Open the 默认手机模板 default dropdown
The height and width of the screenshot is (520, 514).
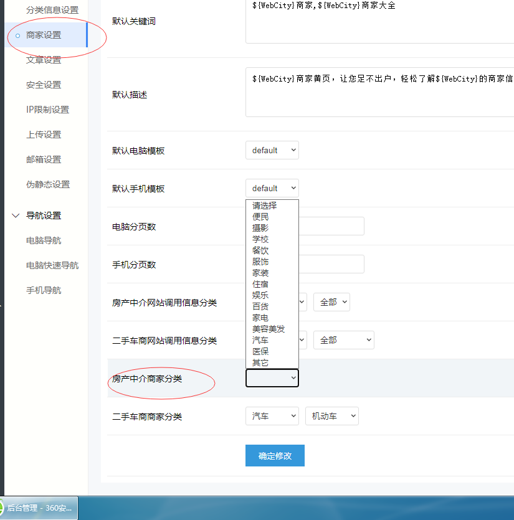(x=272, y=188)
